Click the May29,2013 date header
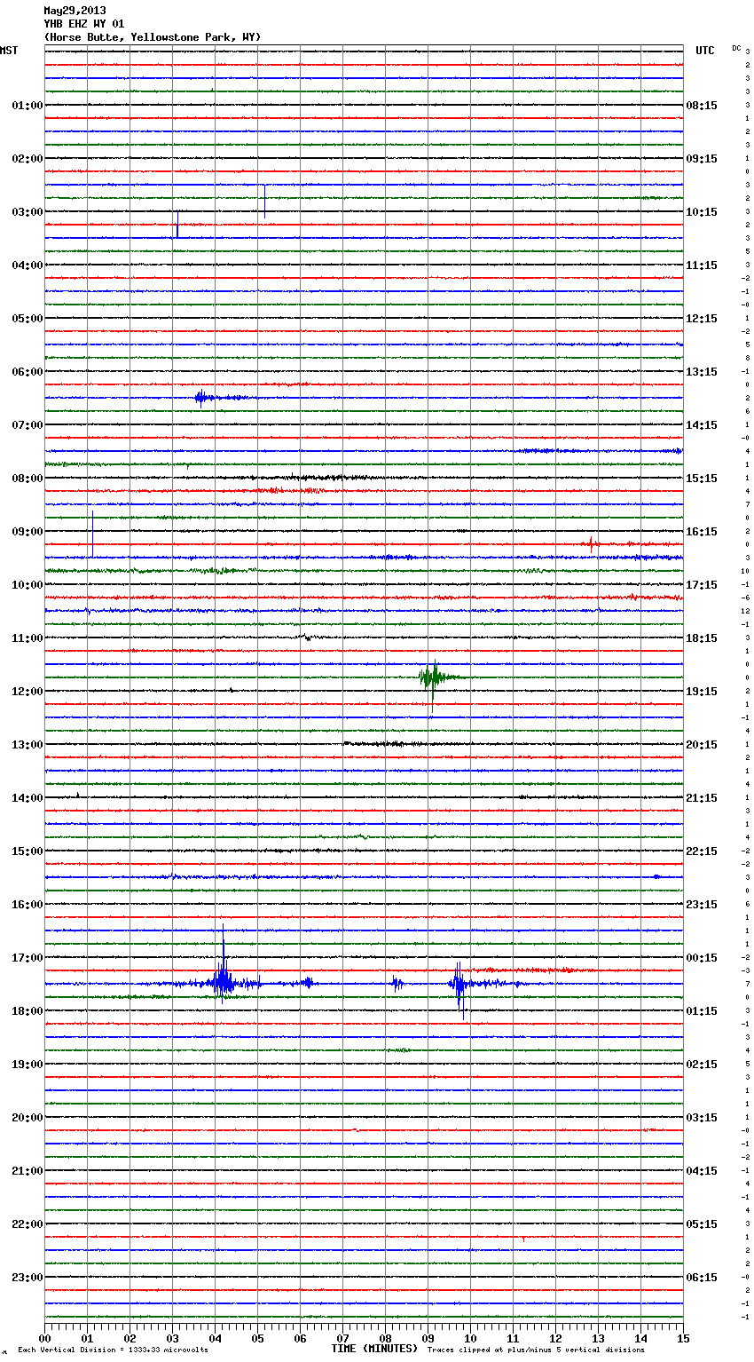Screen dimensions: 754x1362 click(x=75, y=11)
